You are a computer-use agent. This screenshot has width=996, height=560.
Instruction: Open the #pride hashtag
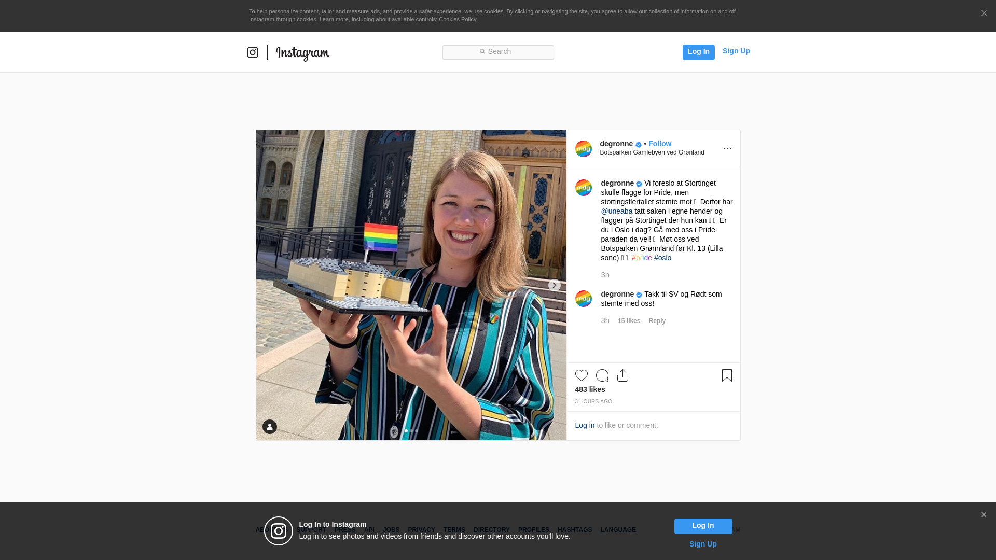(x=642, y=258)
